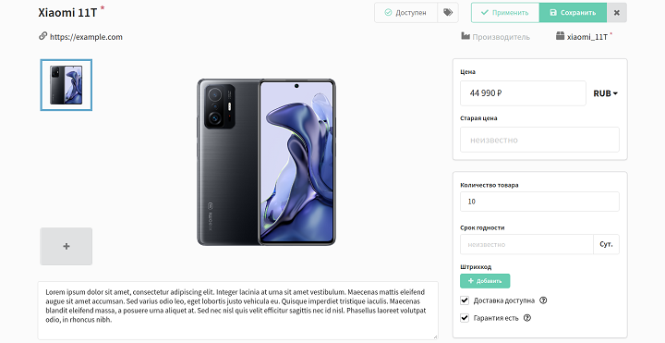The height and width of the screenshot is (343, 665).
Task: Add a new image with plus tile
Action: [x=66, y=246]
